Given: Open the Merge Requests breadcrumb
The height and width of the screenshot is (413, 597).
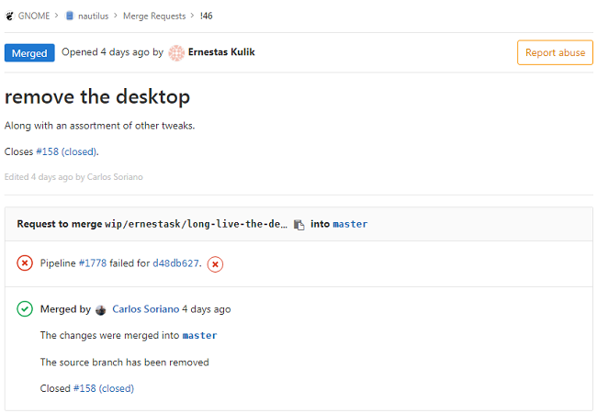Looking at the screenshot, I should pos(154,16).
